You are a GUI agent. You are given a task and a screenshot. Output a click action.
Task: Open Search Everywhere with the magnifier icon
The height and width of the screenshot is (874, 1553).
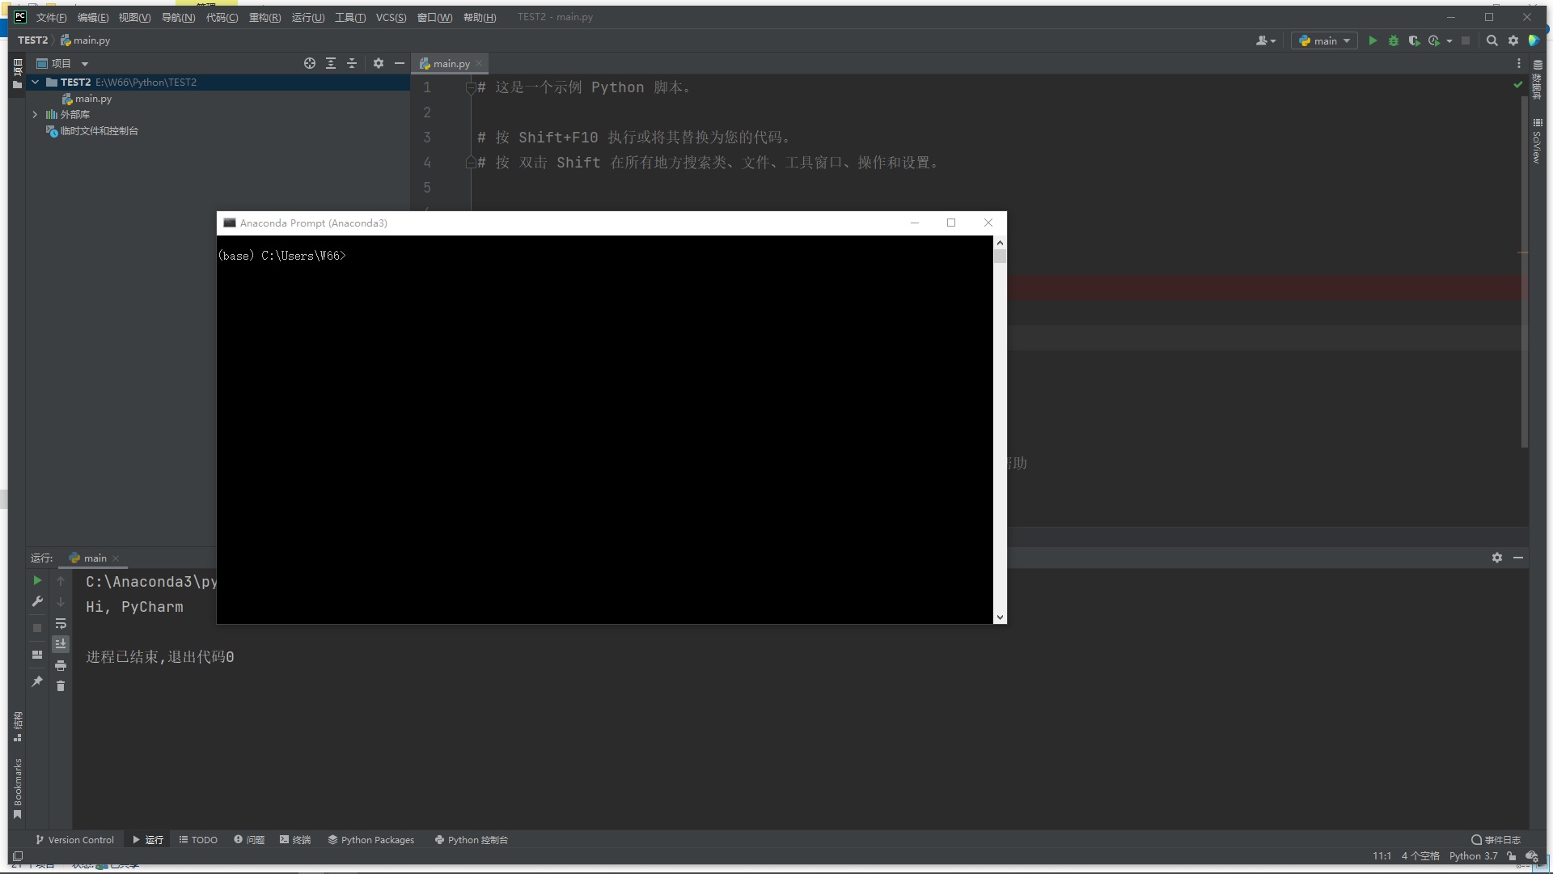coord(1492,40)
